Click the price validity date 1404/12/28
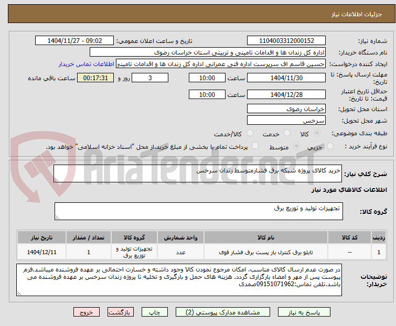Image resolution: width=396 pixels, height=326 pixels. click(x=286, y=94)
